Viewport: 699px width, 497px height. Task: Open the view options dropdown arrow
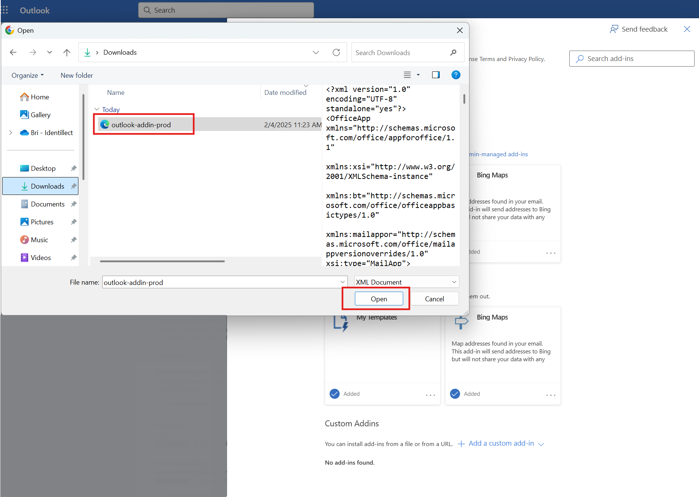pyautogui.click(x=418, y=75)
